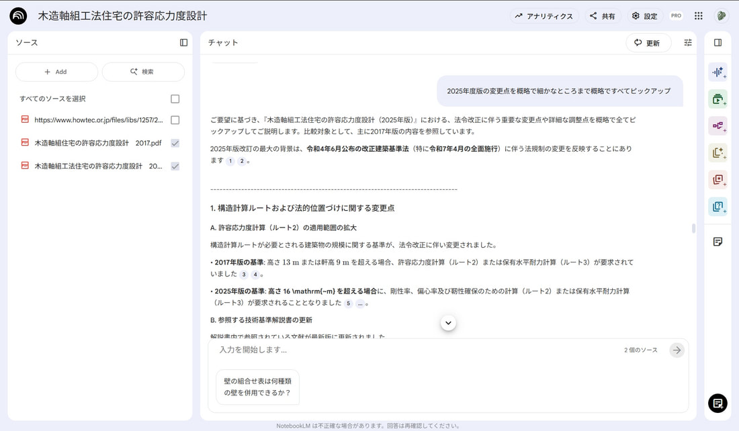
Task: Expand the Studio side panel
Action: pos(718,42)
